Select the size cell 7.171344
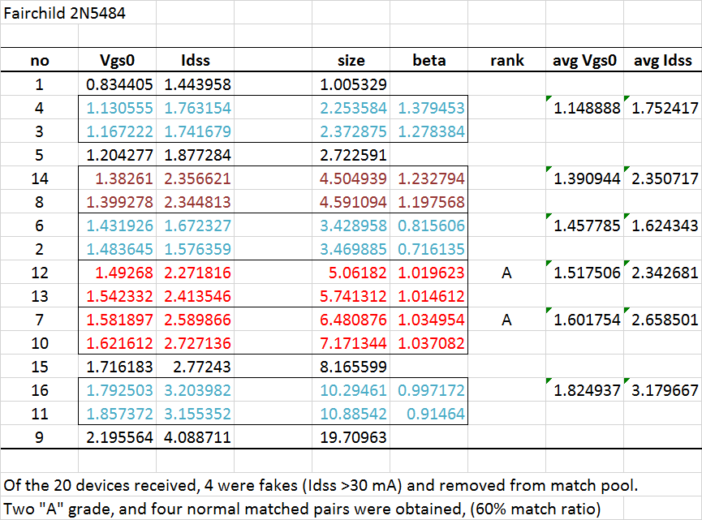 coord(351,343)
